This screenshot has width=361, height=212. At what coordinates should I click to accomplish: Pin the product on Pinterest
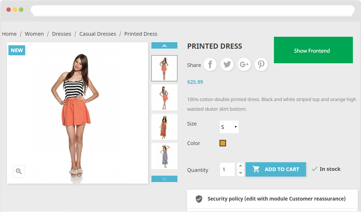point(261,64)
